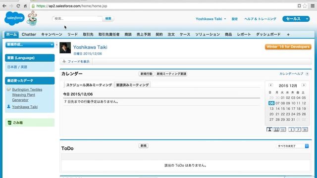This screenshot has width=317, height=178.
Task: Click the 日本語 / 英語 language link
Action: pyautogui.click(x=17, y=67)
